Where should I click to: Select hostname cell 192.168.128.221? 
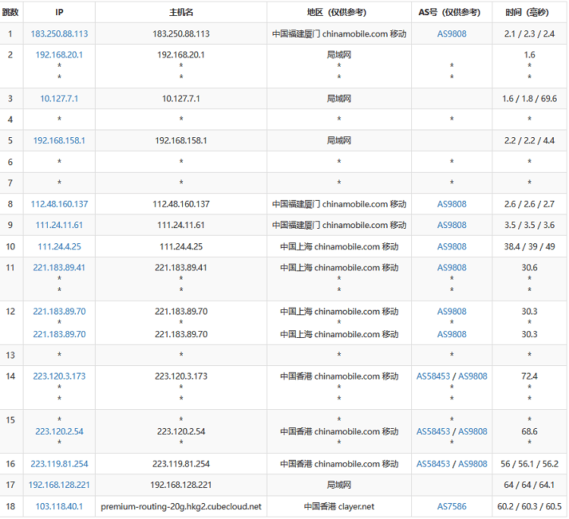(181, 485)
